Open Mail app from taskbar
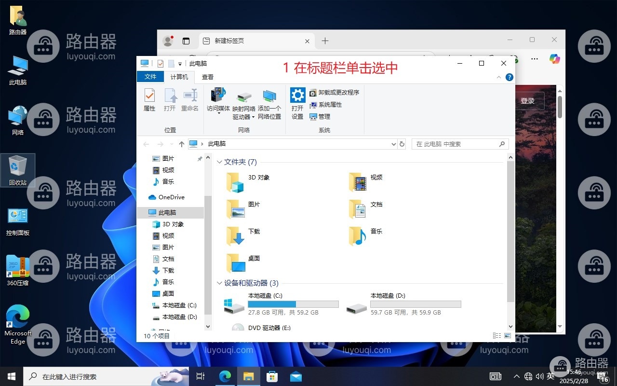The image size is (617, 386). pos(296,376)
